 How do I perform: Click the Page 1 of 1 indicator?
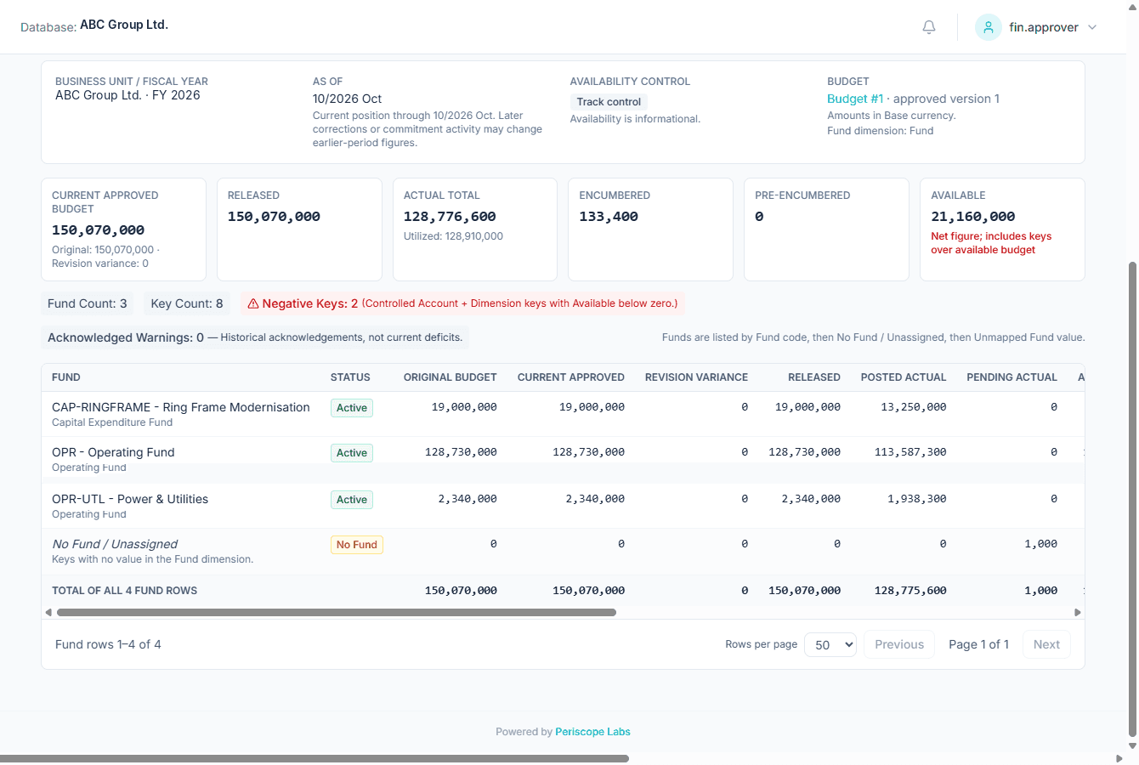pyautogui.click(x=979, y=644)
